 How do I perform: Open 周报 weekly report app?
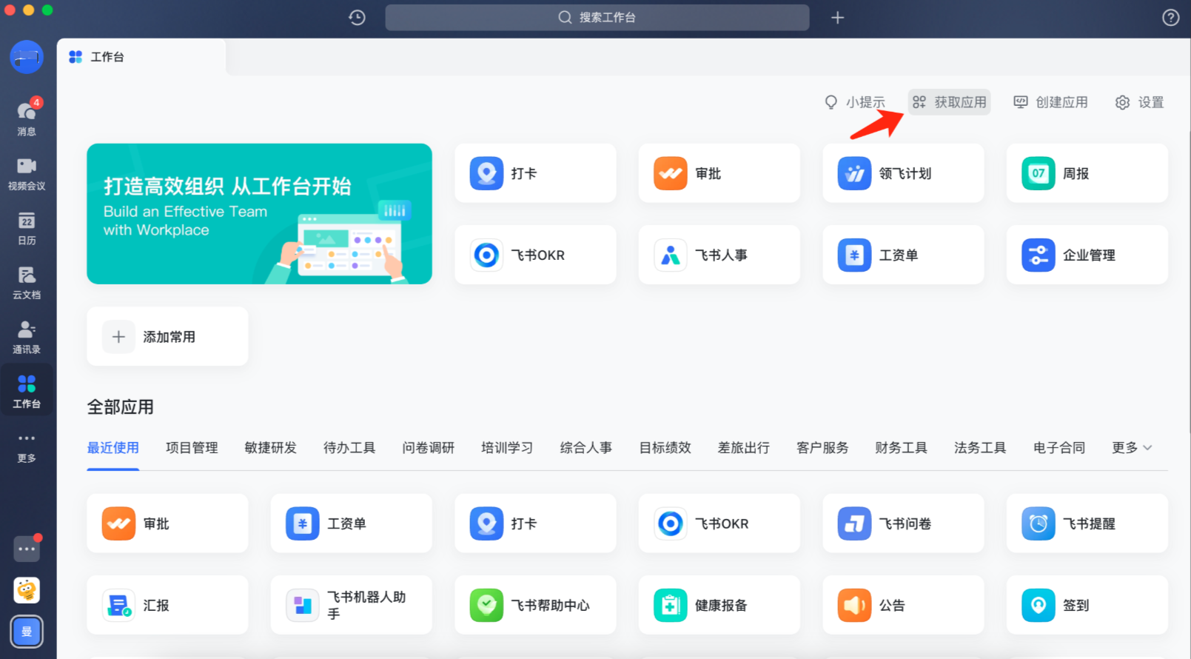1087,173
